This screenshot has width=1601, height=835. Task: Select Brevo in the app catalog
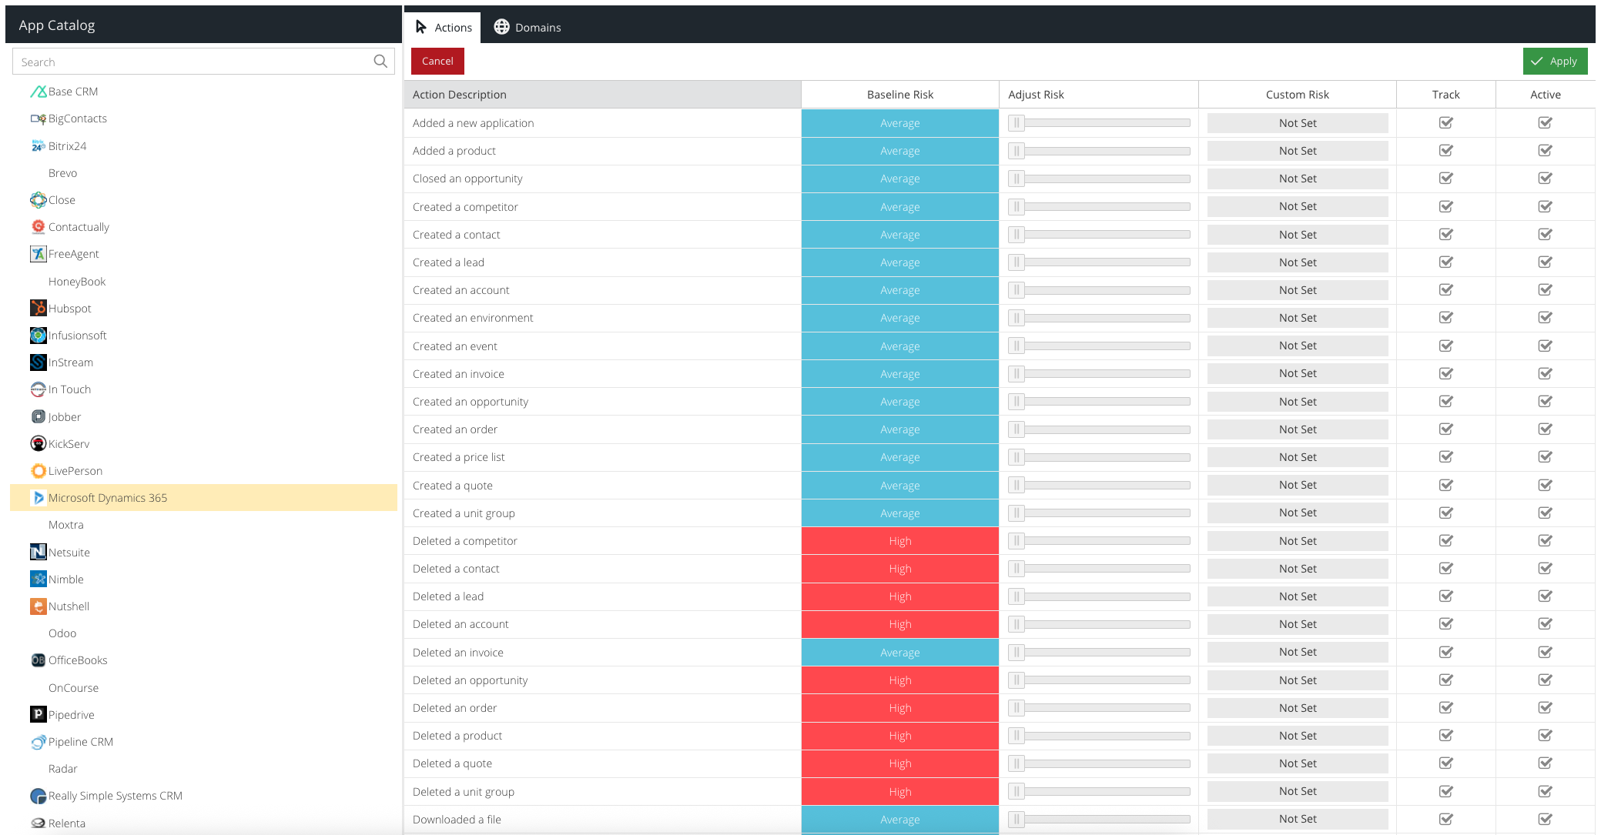click(63, 173)
